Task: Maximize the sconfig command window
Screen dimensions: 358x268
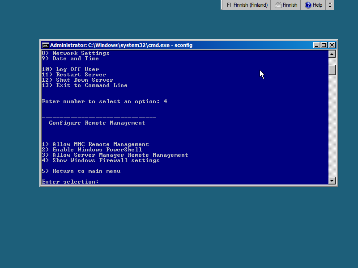Action: [324, 45]
